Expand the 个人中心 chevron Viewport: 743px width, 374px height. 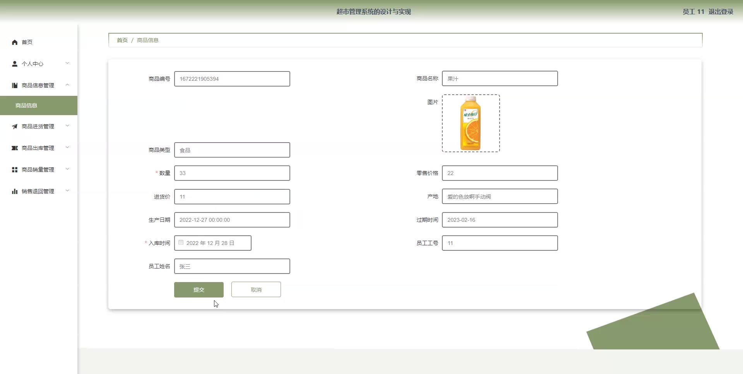pyautogui.click(x=67, y=63)
